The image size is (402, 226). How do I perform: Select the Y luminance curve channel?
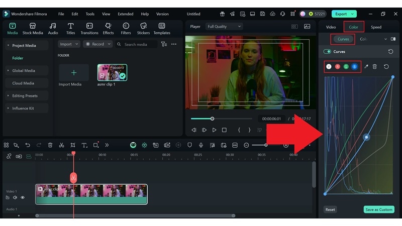pyautogui.click(x=329, y=67)
